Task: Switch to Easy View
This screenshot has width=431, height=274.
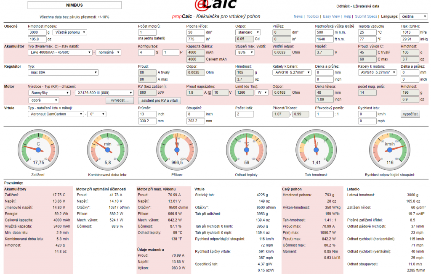Action: [x=331, y=16]
